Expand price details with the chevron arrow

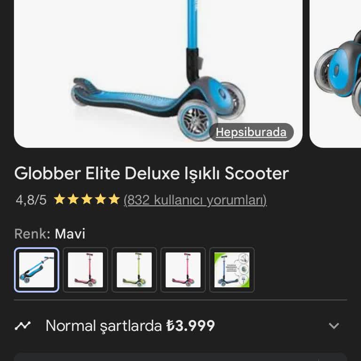pos(334,326)
